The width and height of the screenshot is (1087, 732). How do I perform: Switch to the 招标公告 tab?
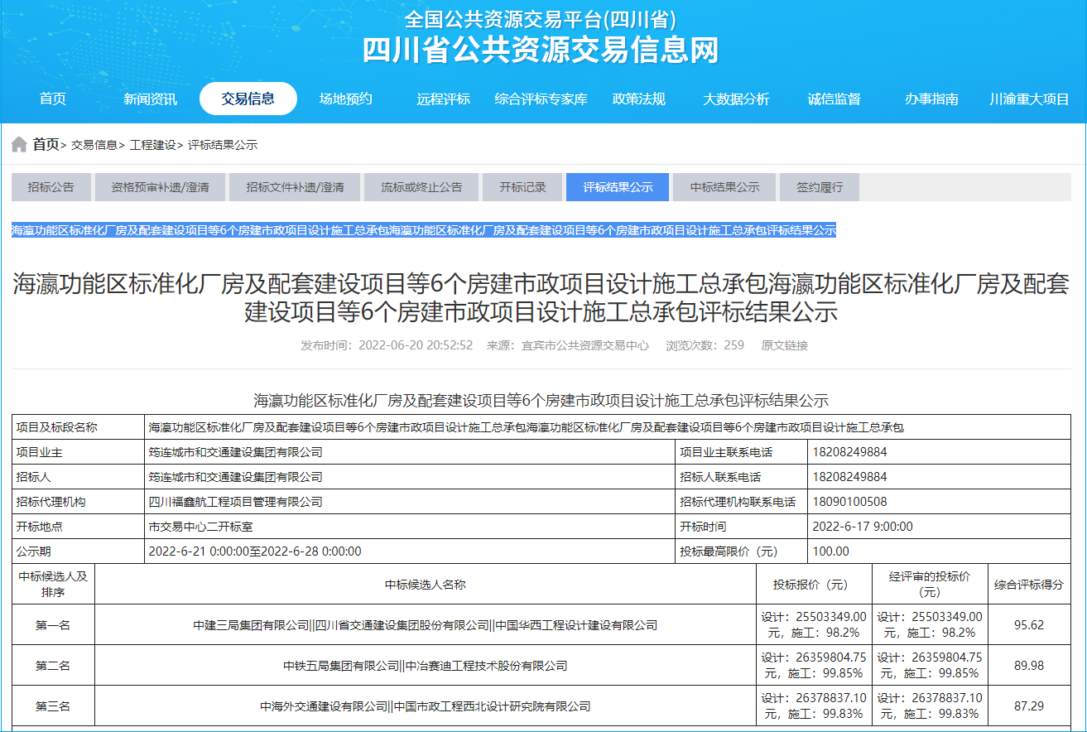tap(51, 187)
